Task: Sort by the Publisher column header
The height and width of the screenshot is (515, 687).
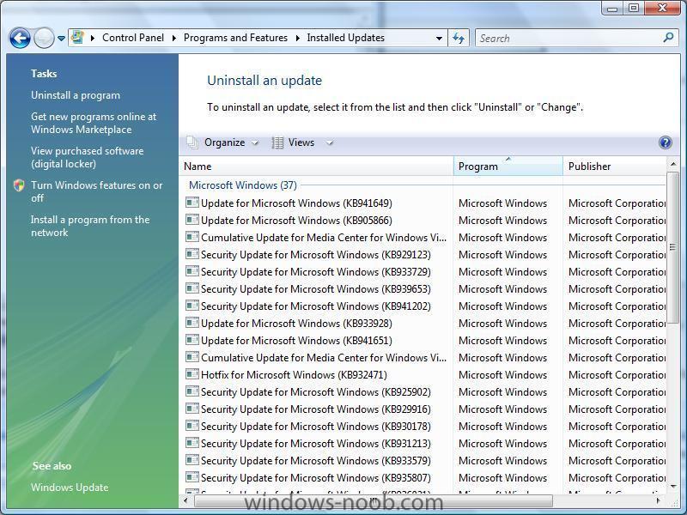Action: point(614,167)
